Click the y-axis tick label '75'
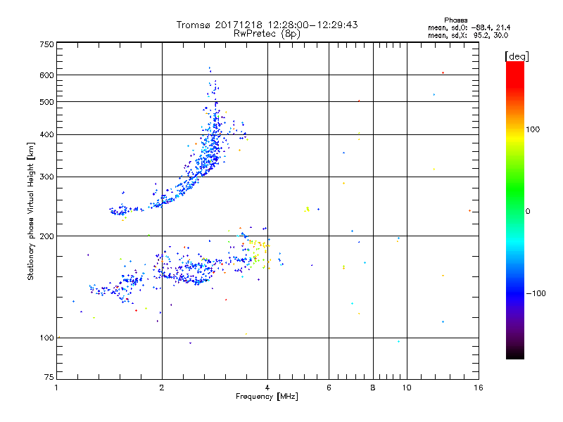Image resolution: width=563 pixels, height=422 pixels. [49, 377]
